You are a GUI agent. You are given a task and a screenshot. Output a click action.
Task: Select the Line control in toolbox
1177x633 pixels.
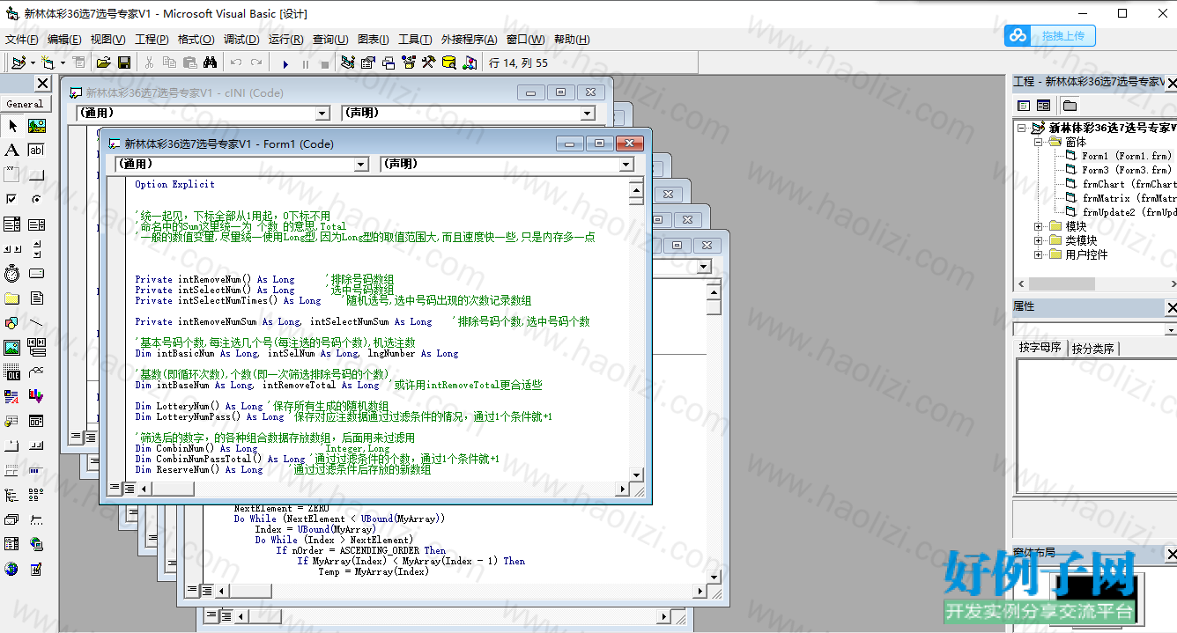point(36,323)
